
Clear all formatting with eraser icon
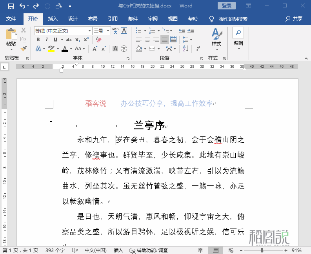tap(98, 40)
